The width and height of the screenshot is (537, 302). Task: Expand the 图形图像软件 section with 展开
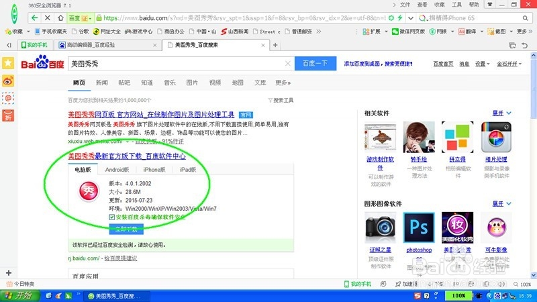coord(501,204)
